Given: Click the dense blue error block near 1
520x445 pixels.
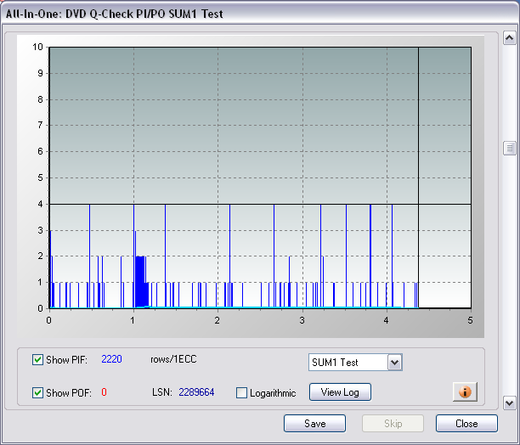Looking at the screenshot, I should 142,282.
